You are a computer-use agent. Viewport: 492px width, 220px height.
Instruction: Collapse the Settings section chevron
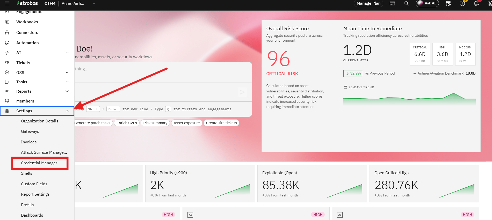(x=67, y=111)
